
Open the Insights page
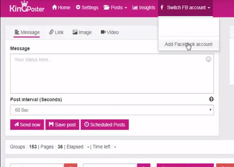coord(144,7)
